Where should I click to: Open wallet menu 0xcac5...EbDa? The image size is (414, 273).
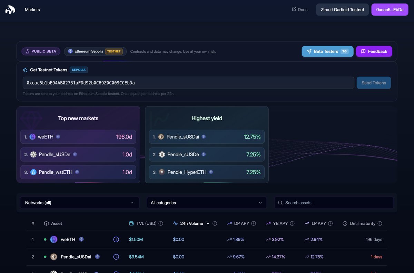tap(390, 10)
